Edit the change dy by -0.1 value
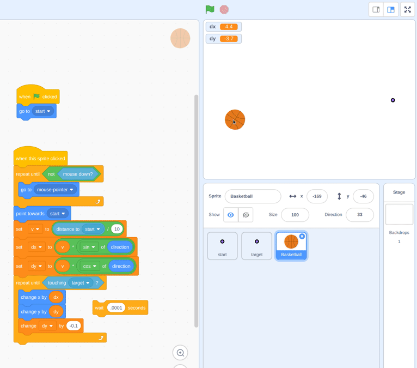 click(x=73, y=326)
